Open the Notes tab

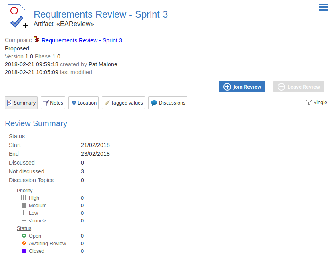coord(52,103)
